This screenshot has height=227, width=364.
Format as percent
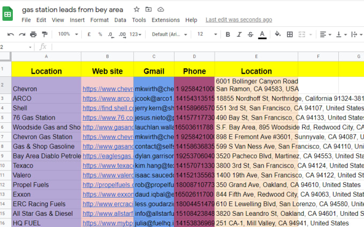[x=100, y=34]
